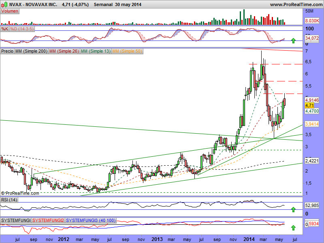Click the ProRealTime.com copyright text
This screenshot has height=243, width=324.
point(20,194)
